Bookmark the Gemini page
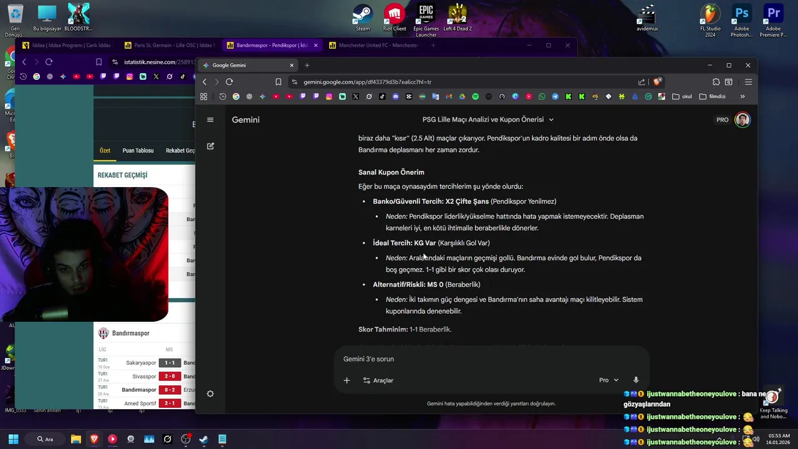 (278, 82)
